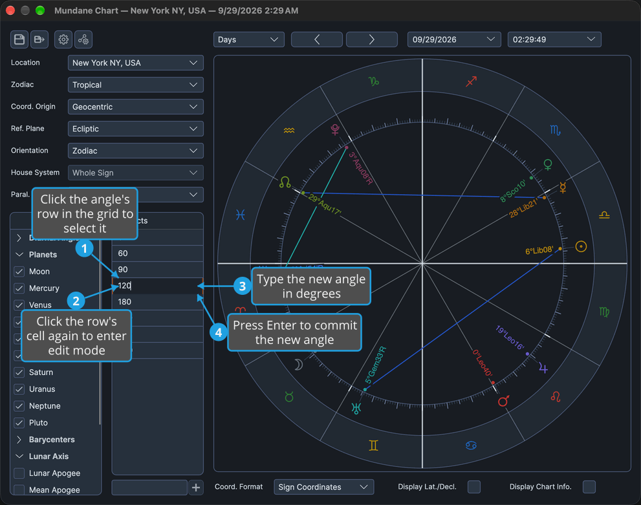Viewport: 641px width, 505px height.
Task: Click the Gemini sign symbol
Action: tap(374, 446)
